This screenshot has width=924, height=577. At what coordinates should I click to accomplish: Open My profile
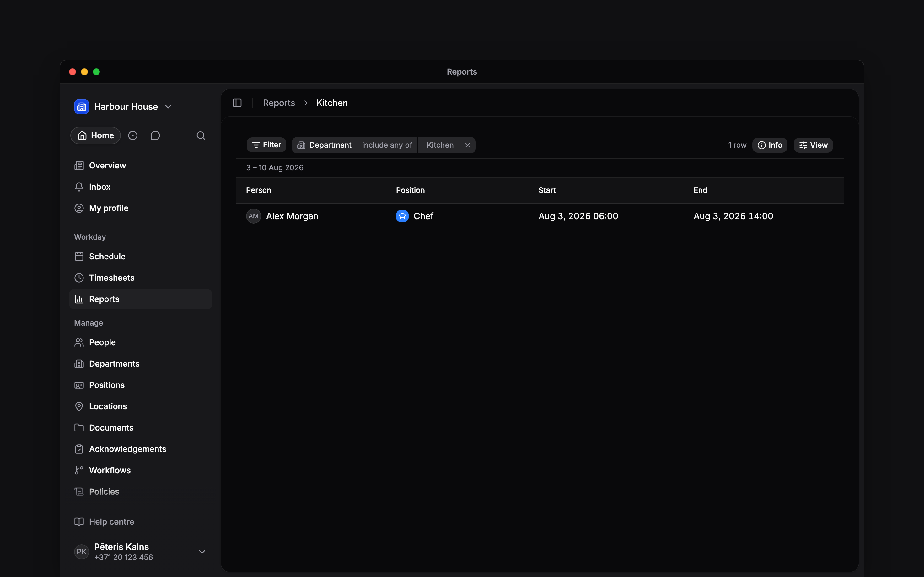point(141,208)
